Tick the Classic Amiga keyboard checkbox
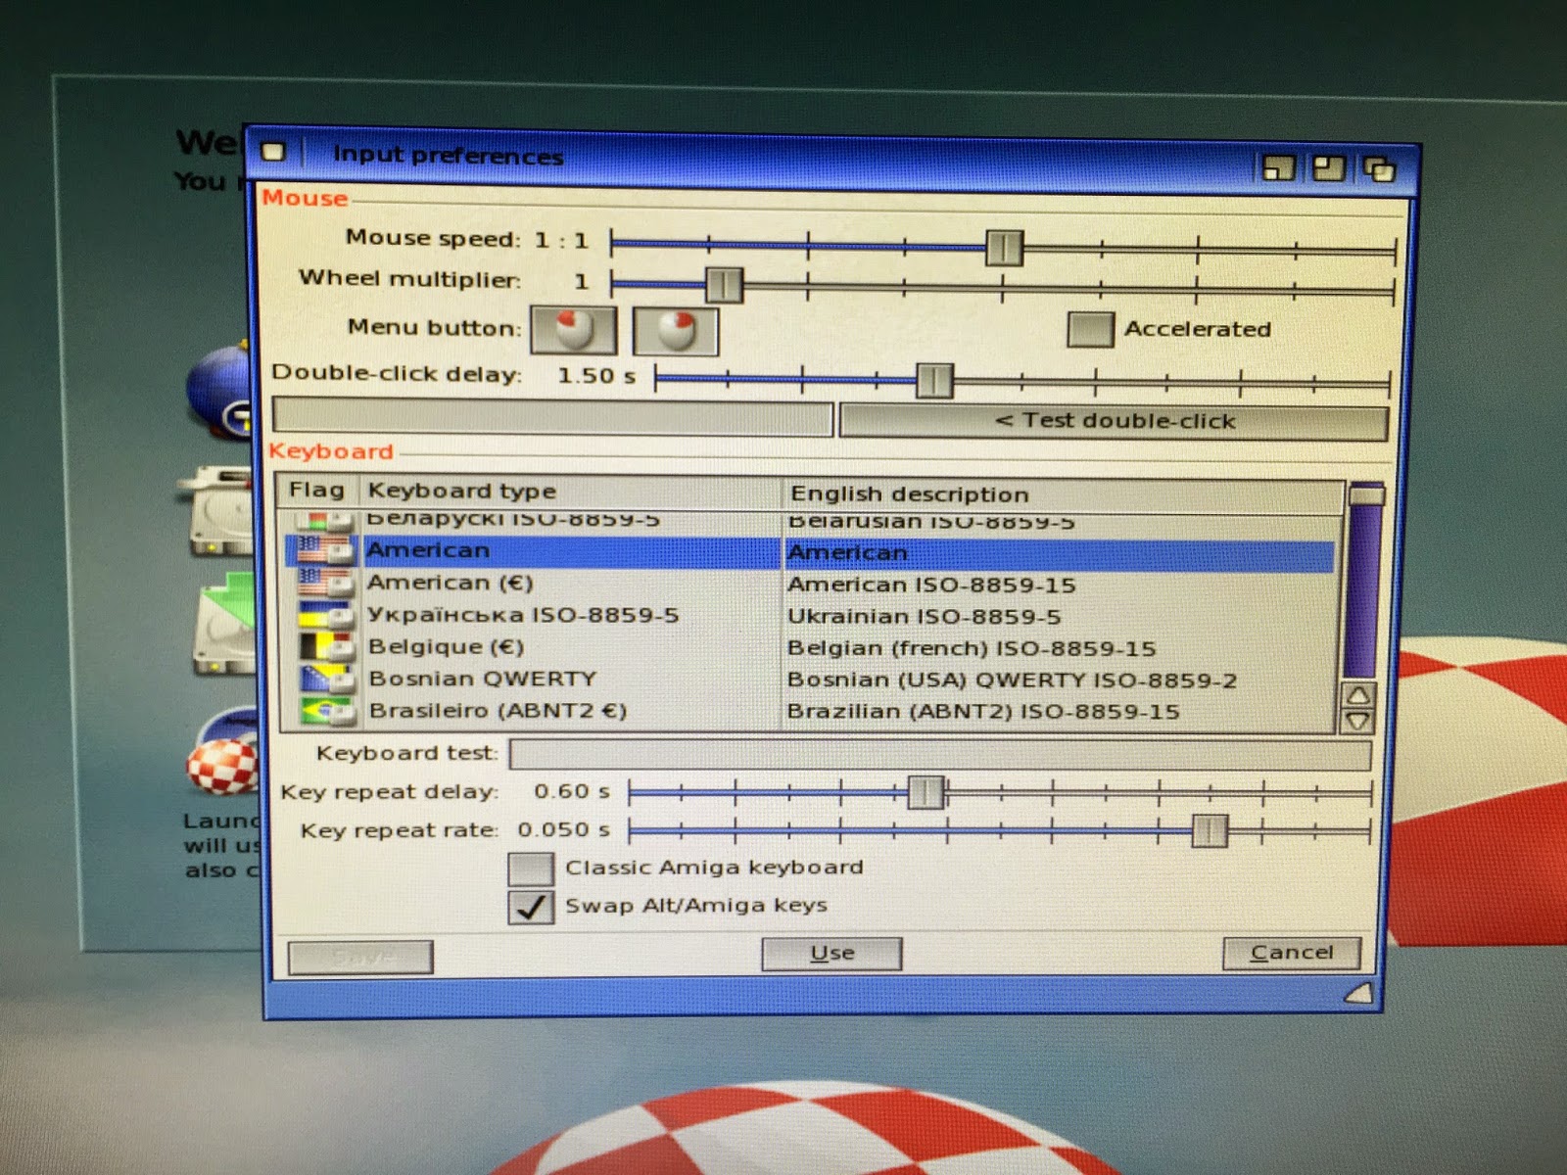This screenshot has width=1567, height=1175. [531, 869]
